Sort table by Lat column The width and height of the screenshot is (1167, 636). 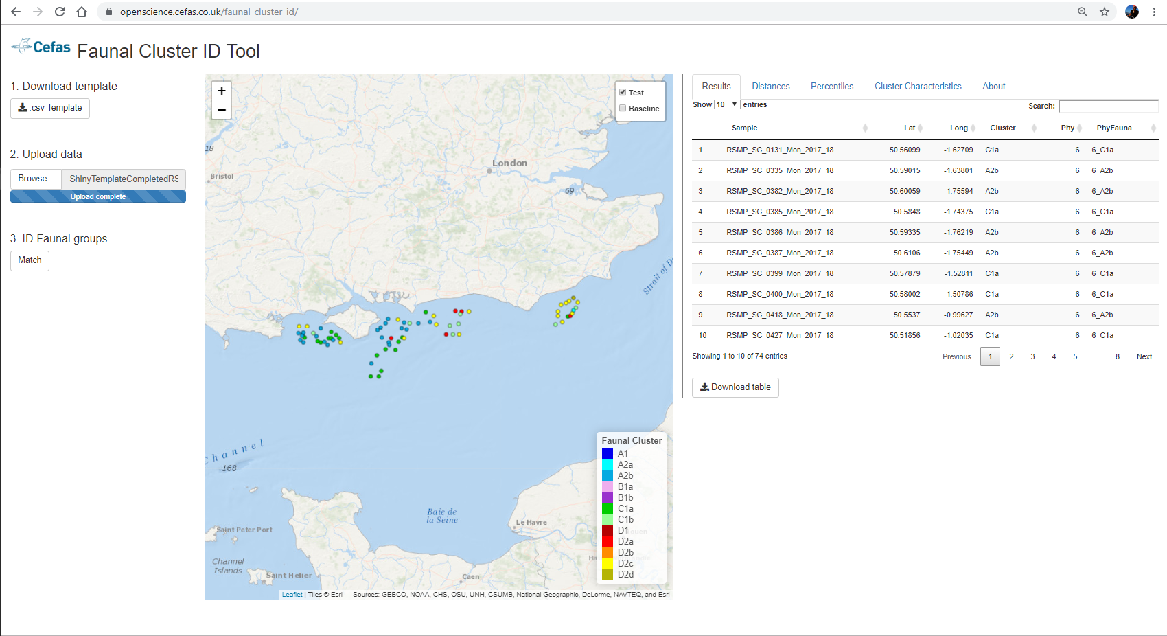pos(910,128)
